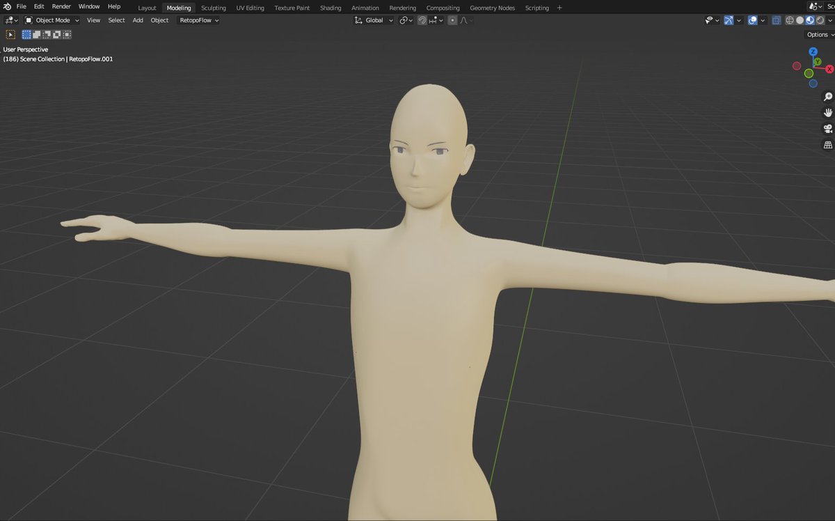Open the Compositing workspace tab

[443, 8]
